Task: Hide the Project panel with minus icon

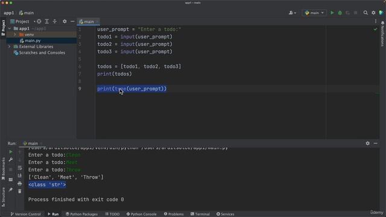Action: pos(72,22)
